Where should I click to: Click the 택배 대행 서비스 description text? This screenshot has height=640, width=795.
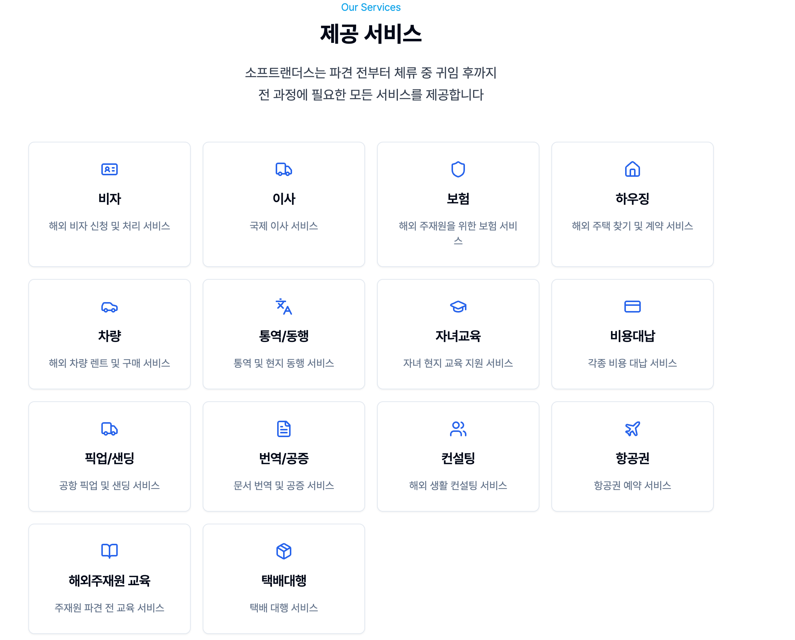[284, 608]
